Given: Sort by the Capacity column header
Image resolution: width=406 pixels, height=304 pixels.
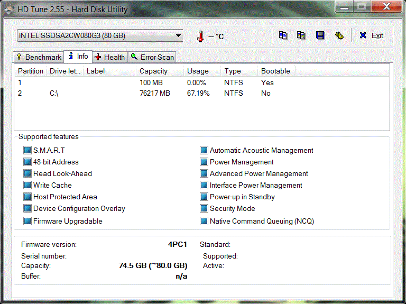Looking at the screenshot, I should click(x=160, y=71).
